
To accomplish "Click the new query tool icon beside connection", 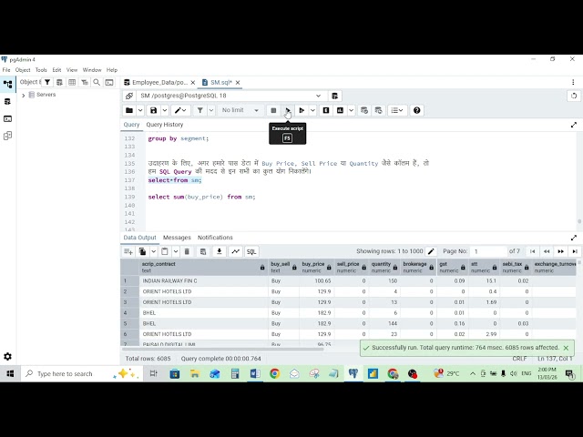I will coord(334,96).
